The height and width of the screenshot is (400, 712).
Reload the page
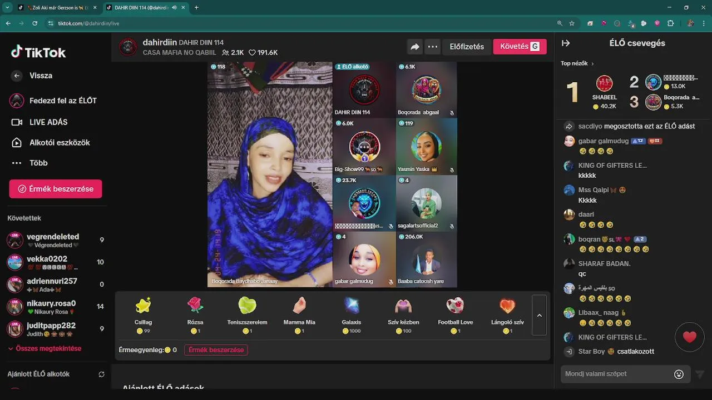35,23
